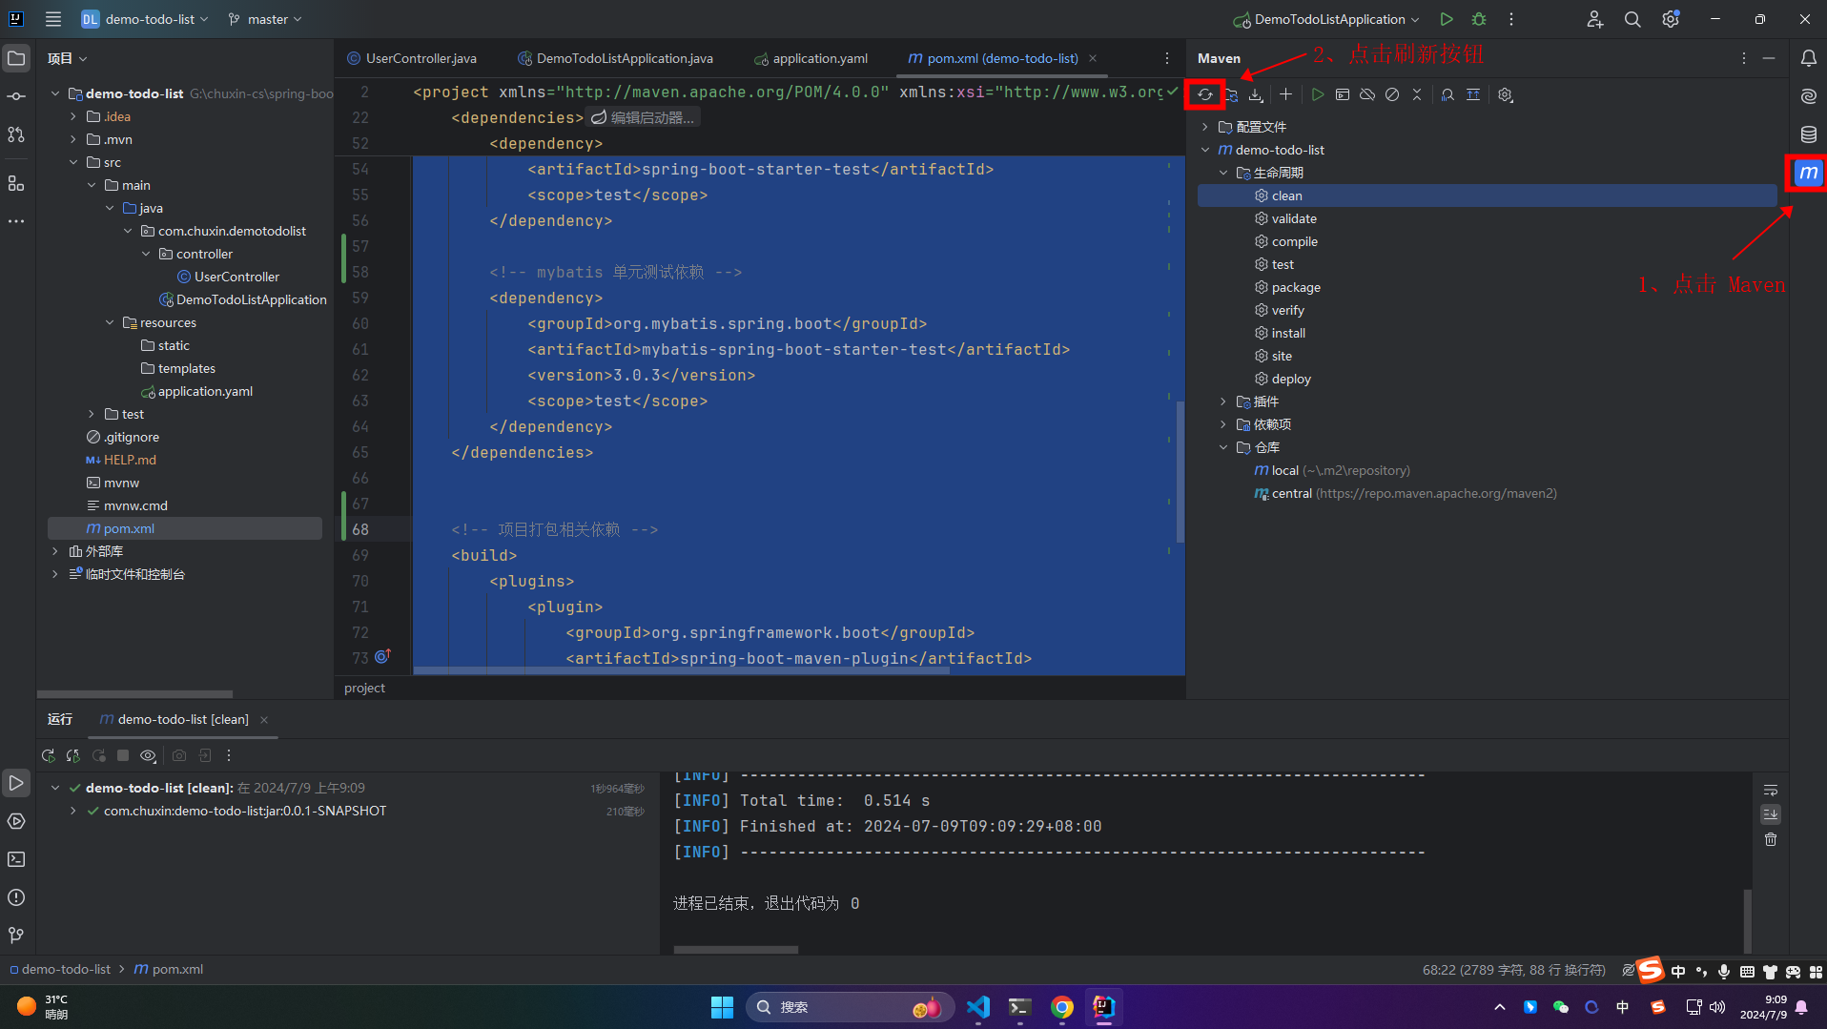Open the Git tool window icon
1827x1029 pixels.
(x=16, y=936)
